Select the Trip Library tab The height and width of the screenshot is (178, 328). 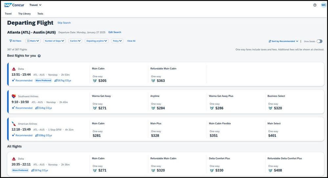coord(25,13)
